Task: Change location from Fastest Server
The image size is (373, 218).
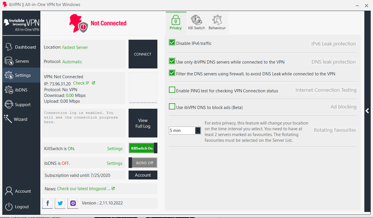Action: (x=75, y=47)
